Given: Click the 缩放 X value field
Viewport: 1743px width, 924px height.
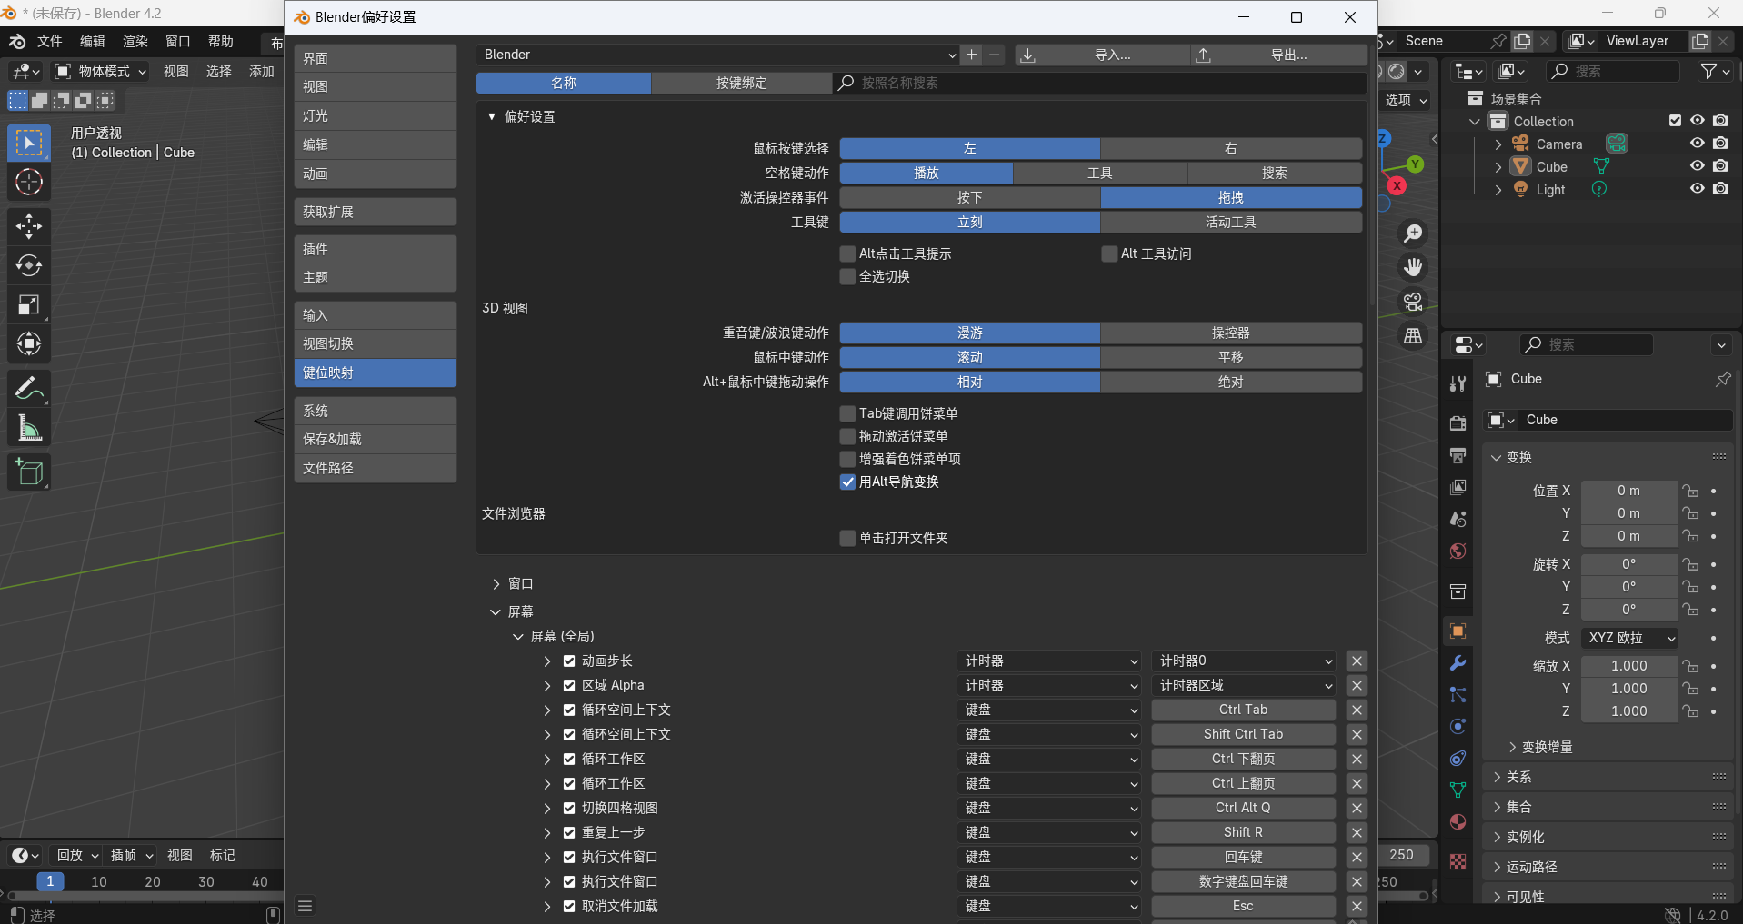Looking at the screenshot, I should click(x=1628, y=666).
